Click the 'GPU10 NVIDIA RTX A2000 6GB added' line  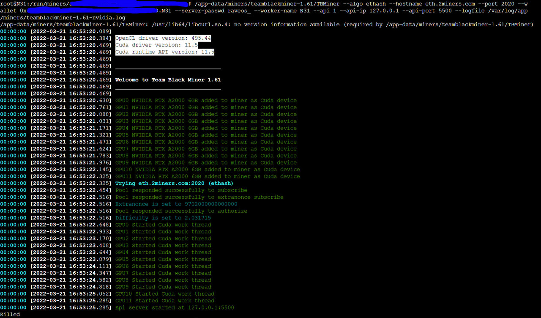(208, 170)
